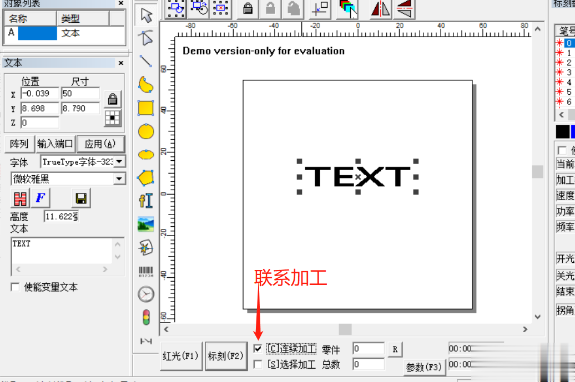This screenshot has height=382, width=575.
Task: Open 参数(F3) parameters button
Action: coord(424,367)
